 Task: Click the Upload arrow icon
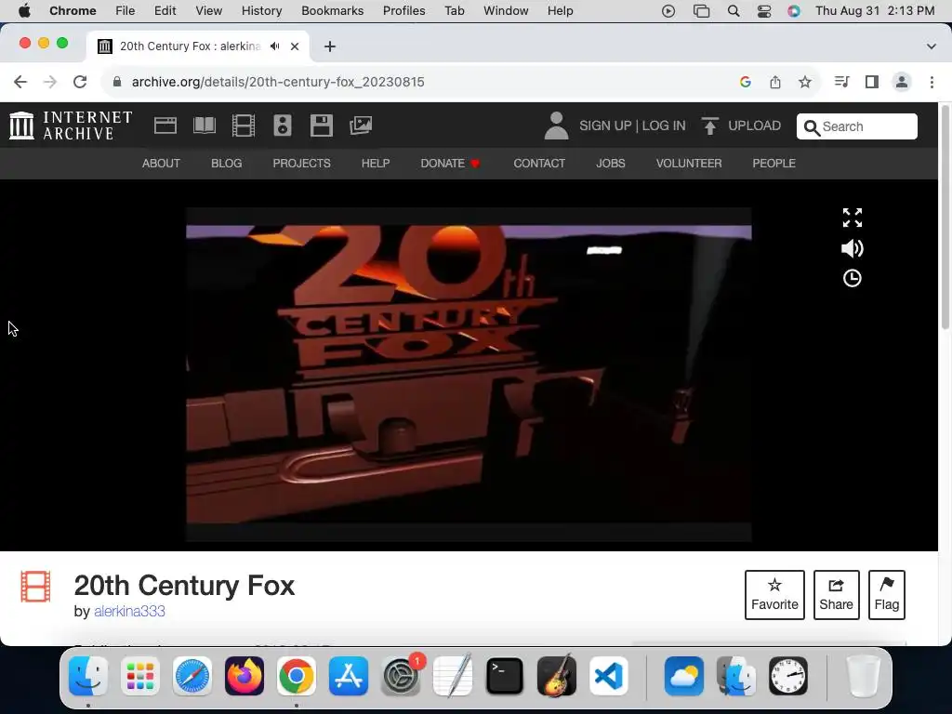point(709,126)
